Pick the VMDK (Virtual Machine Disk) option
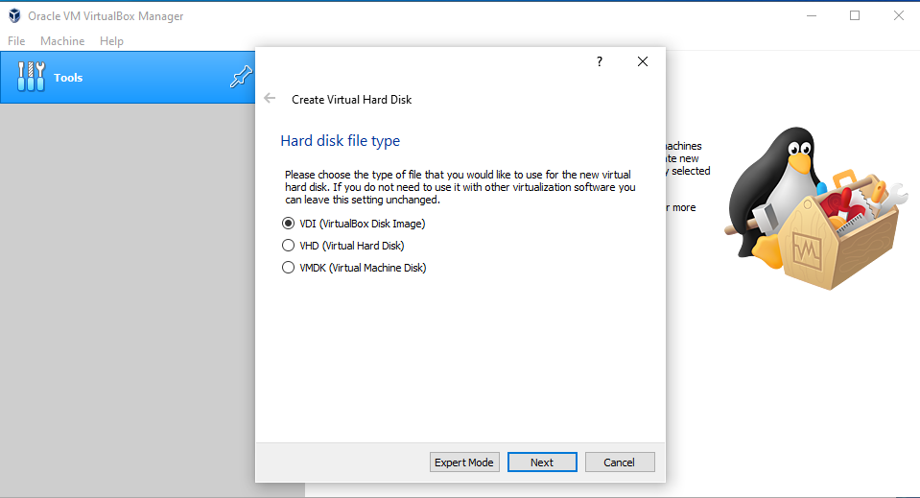920x498 pixels. pyautogui.click(x=354, y=268)
